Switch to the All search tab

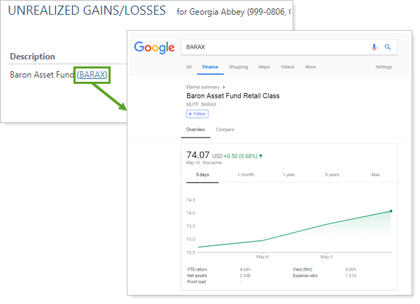[189, 67]
